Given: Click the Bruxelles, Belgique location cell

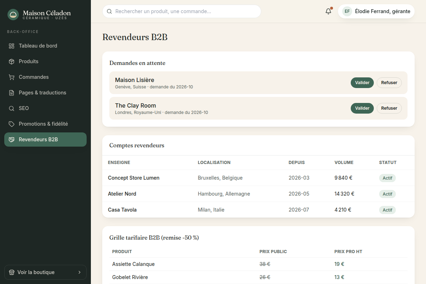Looking at the screenshot, I should (220, 178).
